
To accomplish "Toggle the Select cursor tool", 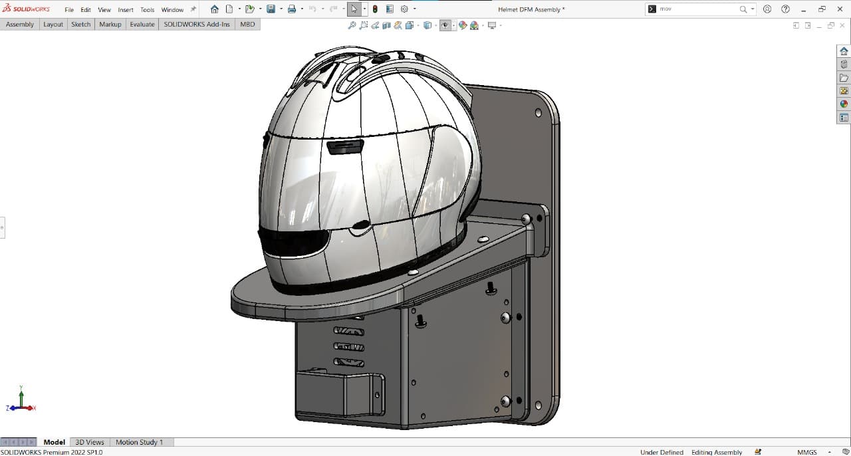I will pos(354,9).
